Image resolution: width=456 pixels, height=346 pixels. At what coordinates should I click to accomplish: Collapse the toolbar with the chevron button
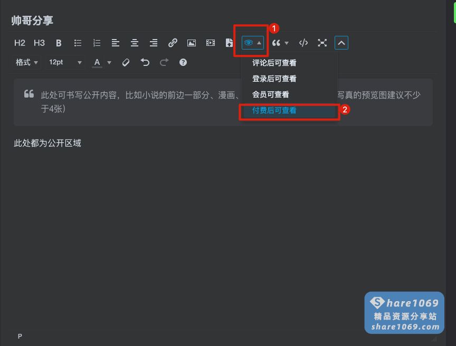click(341, 43)
